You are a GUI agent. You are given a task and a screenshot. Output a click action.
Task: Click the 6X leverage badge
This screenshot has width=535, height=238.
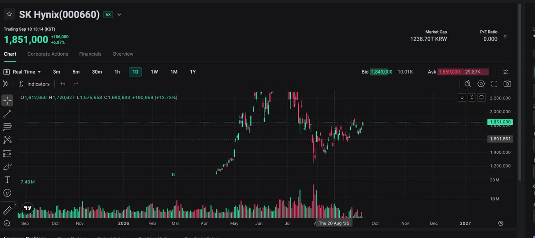coord(108,15)
